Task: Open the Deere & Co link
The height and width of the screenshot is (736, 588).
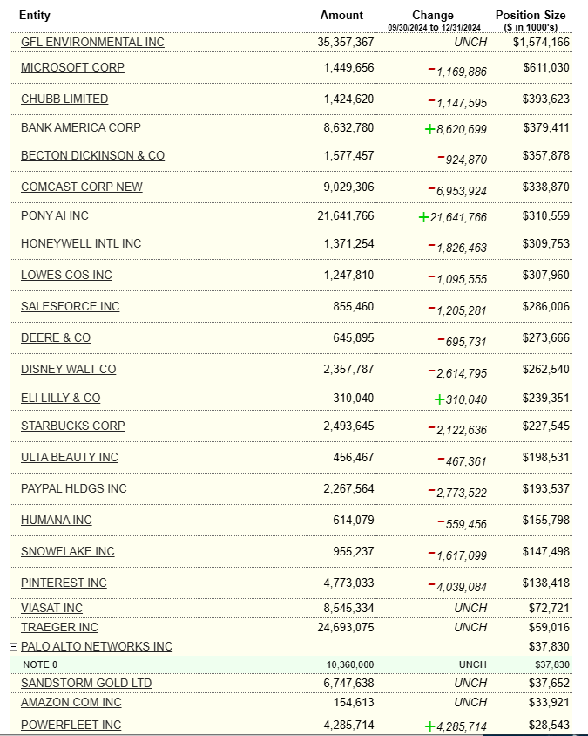Action: coord(56,338)
